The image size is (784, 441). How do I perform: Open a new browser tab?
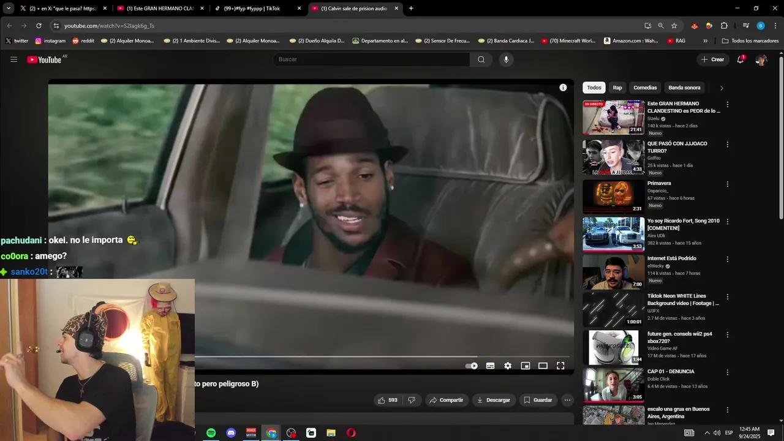point(411,9)
